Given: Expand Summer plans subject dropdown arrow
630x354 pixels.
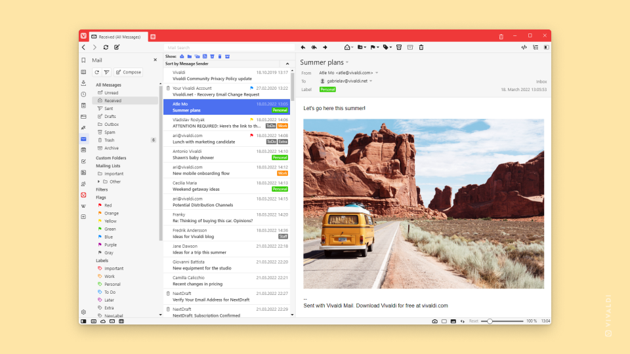Looking at the screenshot, I should pos(347,63).
